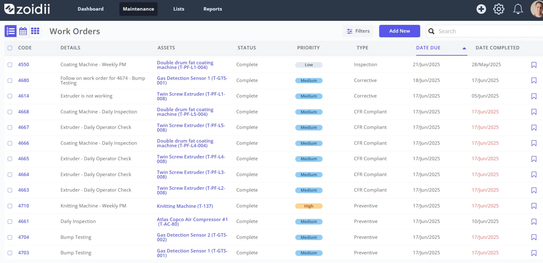This screenshot has height=263, width=543.
Task: Open user profile avatar menu
Action: tap(538, 9)
